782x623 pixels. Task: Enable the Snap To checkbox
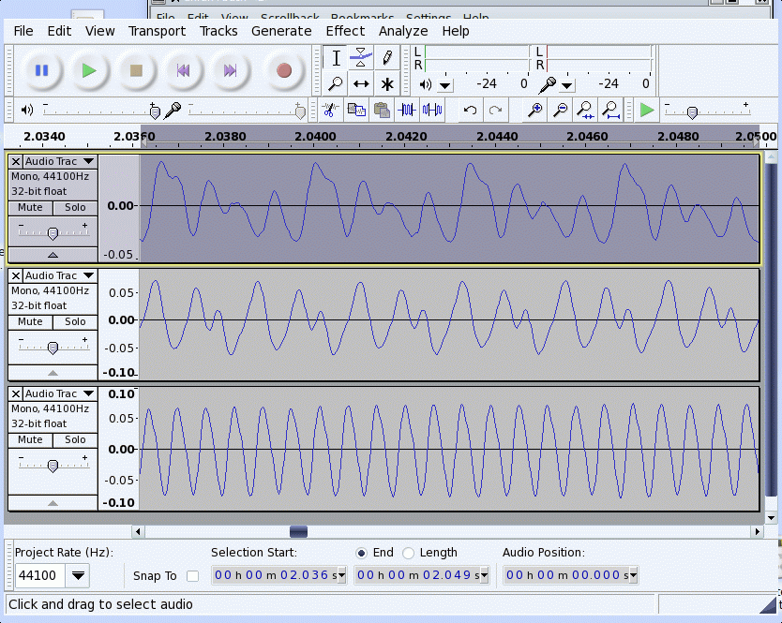click(192, 575)
